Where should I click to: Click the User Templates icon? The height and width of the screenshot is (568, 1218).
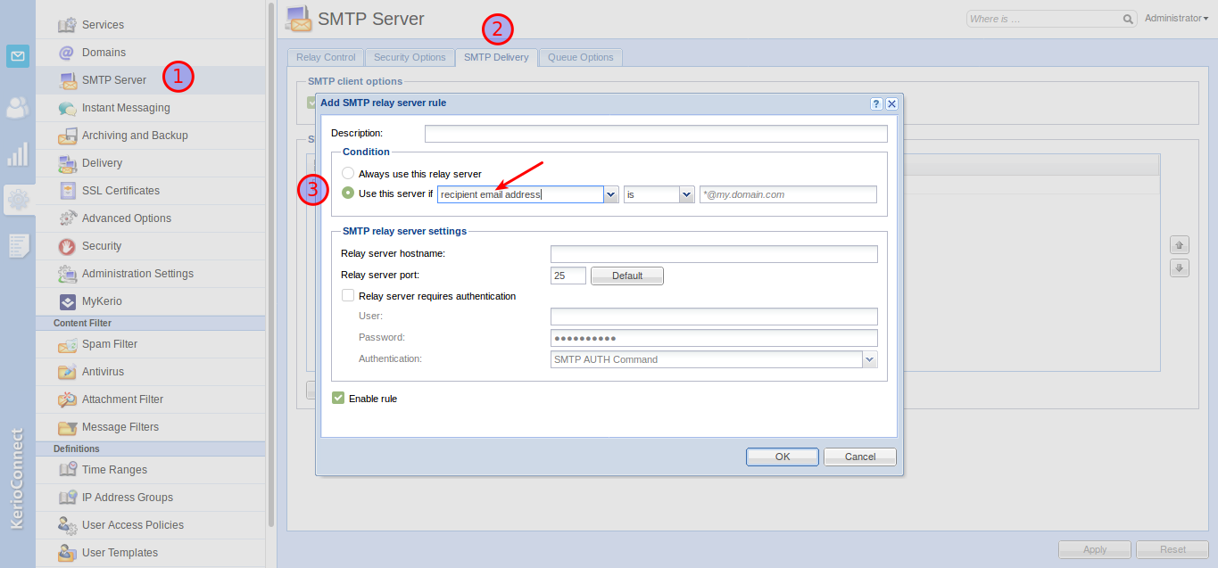point(67,553)
